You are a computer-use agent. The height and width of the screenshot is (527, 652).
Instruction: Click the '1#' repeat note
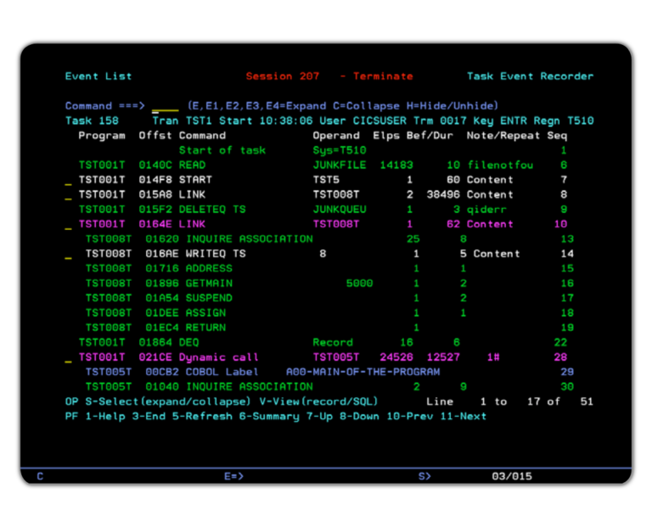click(x=493, y=357)
